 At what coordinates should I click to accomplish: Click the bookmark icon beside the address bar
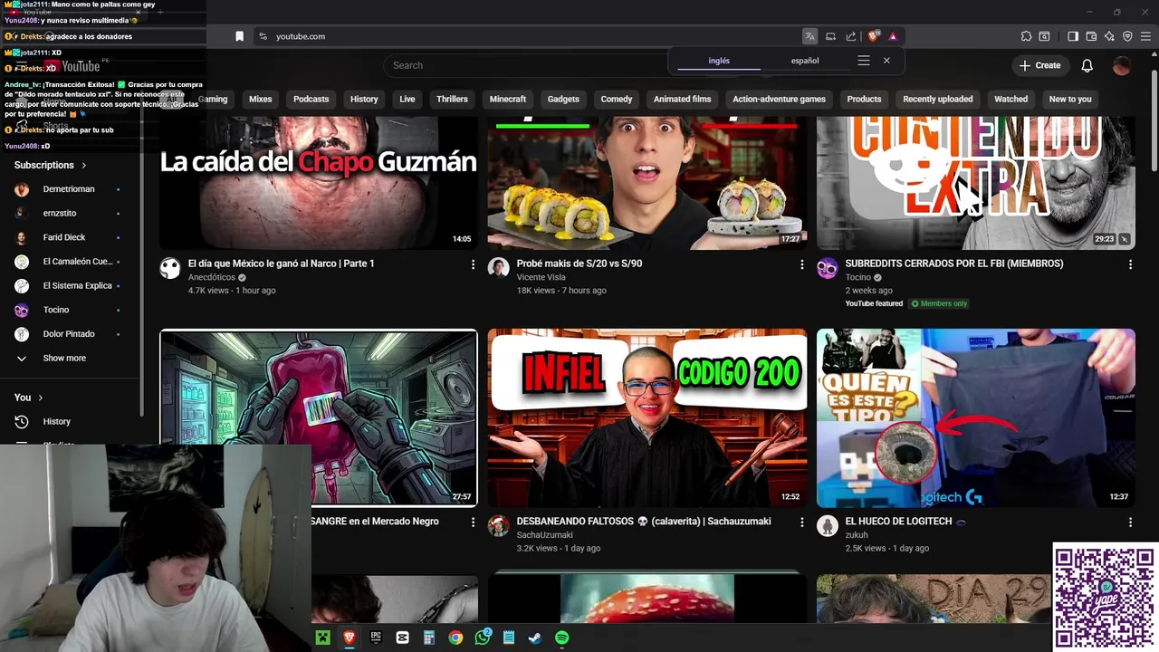click(x=239, y=36)
